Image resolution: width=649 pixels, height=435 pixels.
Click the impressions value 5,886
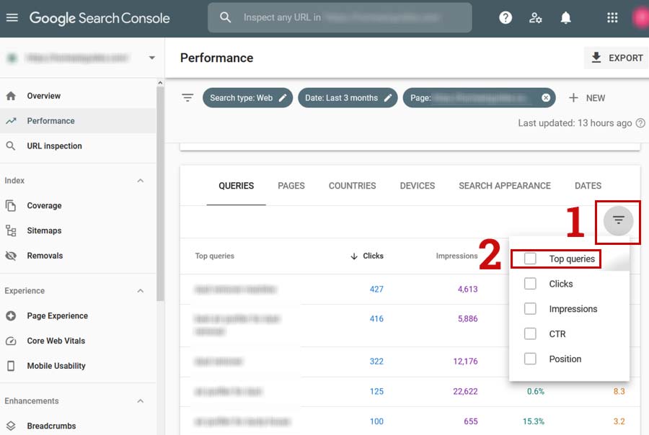point(468,319)
